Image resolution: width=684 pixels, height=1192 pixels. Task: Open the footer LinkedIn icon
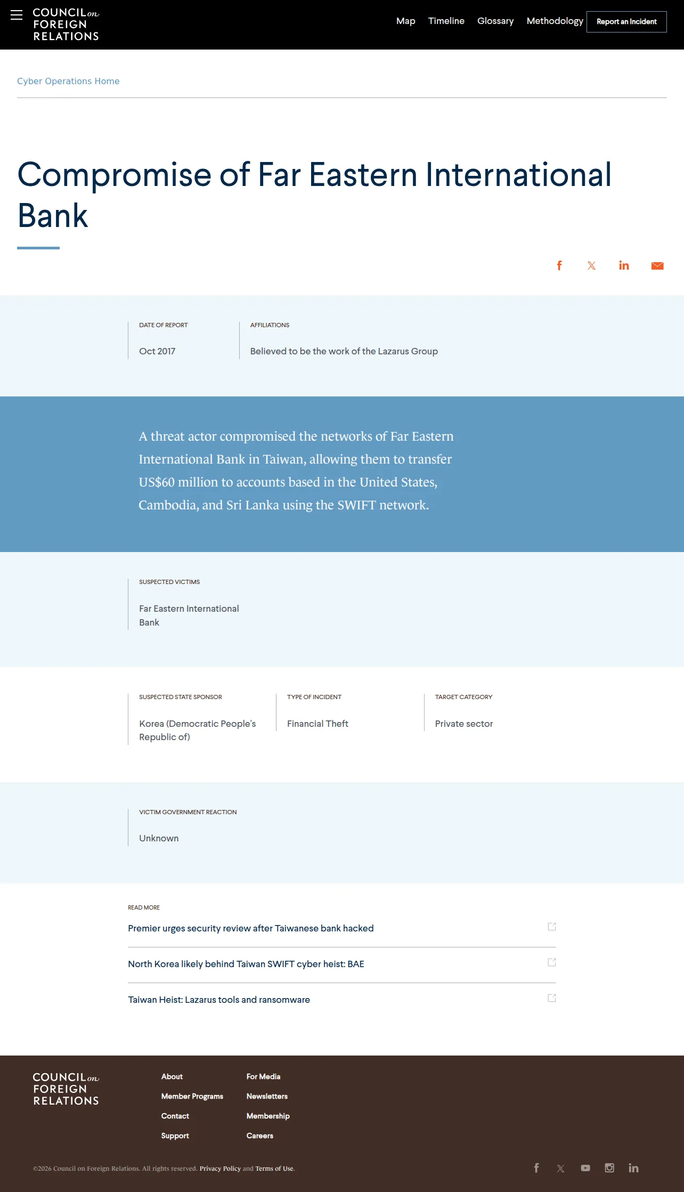point(633,1168)
